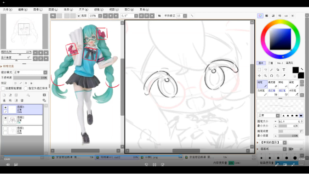Toggle the min size pressure checkbox
Image resolution: width=309 pixels, height=174 pixels.
[275, 126]
